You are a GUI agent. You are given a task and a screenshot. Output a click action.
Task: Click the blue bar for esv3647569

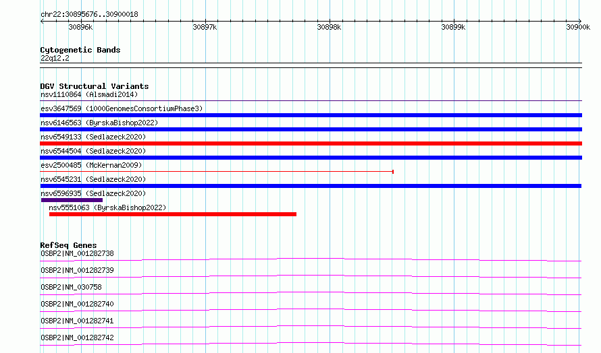[311, 115]
